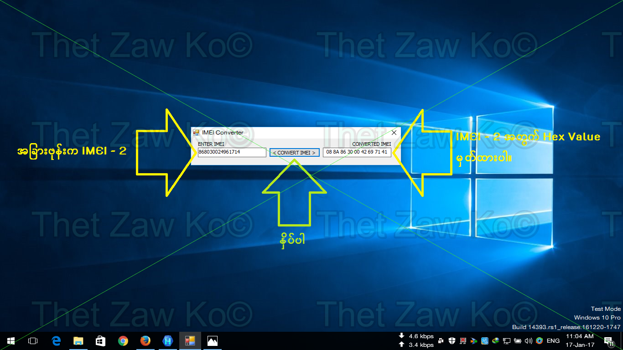
Task: Open the Photos app taskbar icon
Action: (x=213, y=341)
